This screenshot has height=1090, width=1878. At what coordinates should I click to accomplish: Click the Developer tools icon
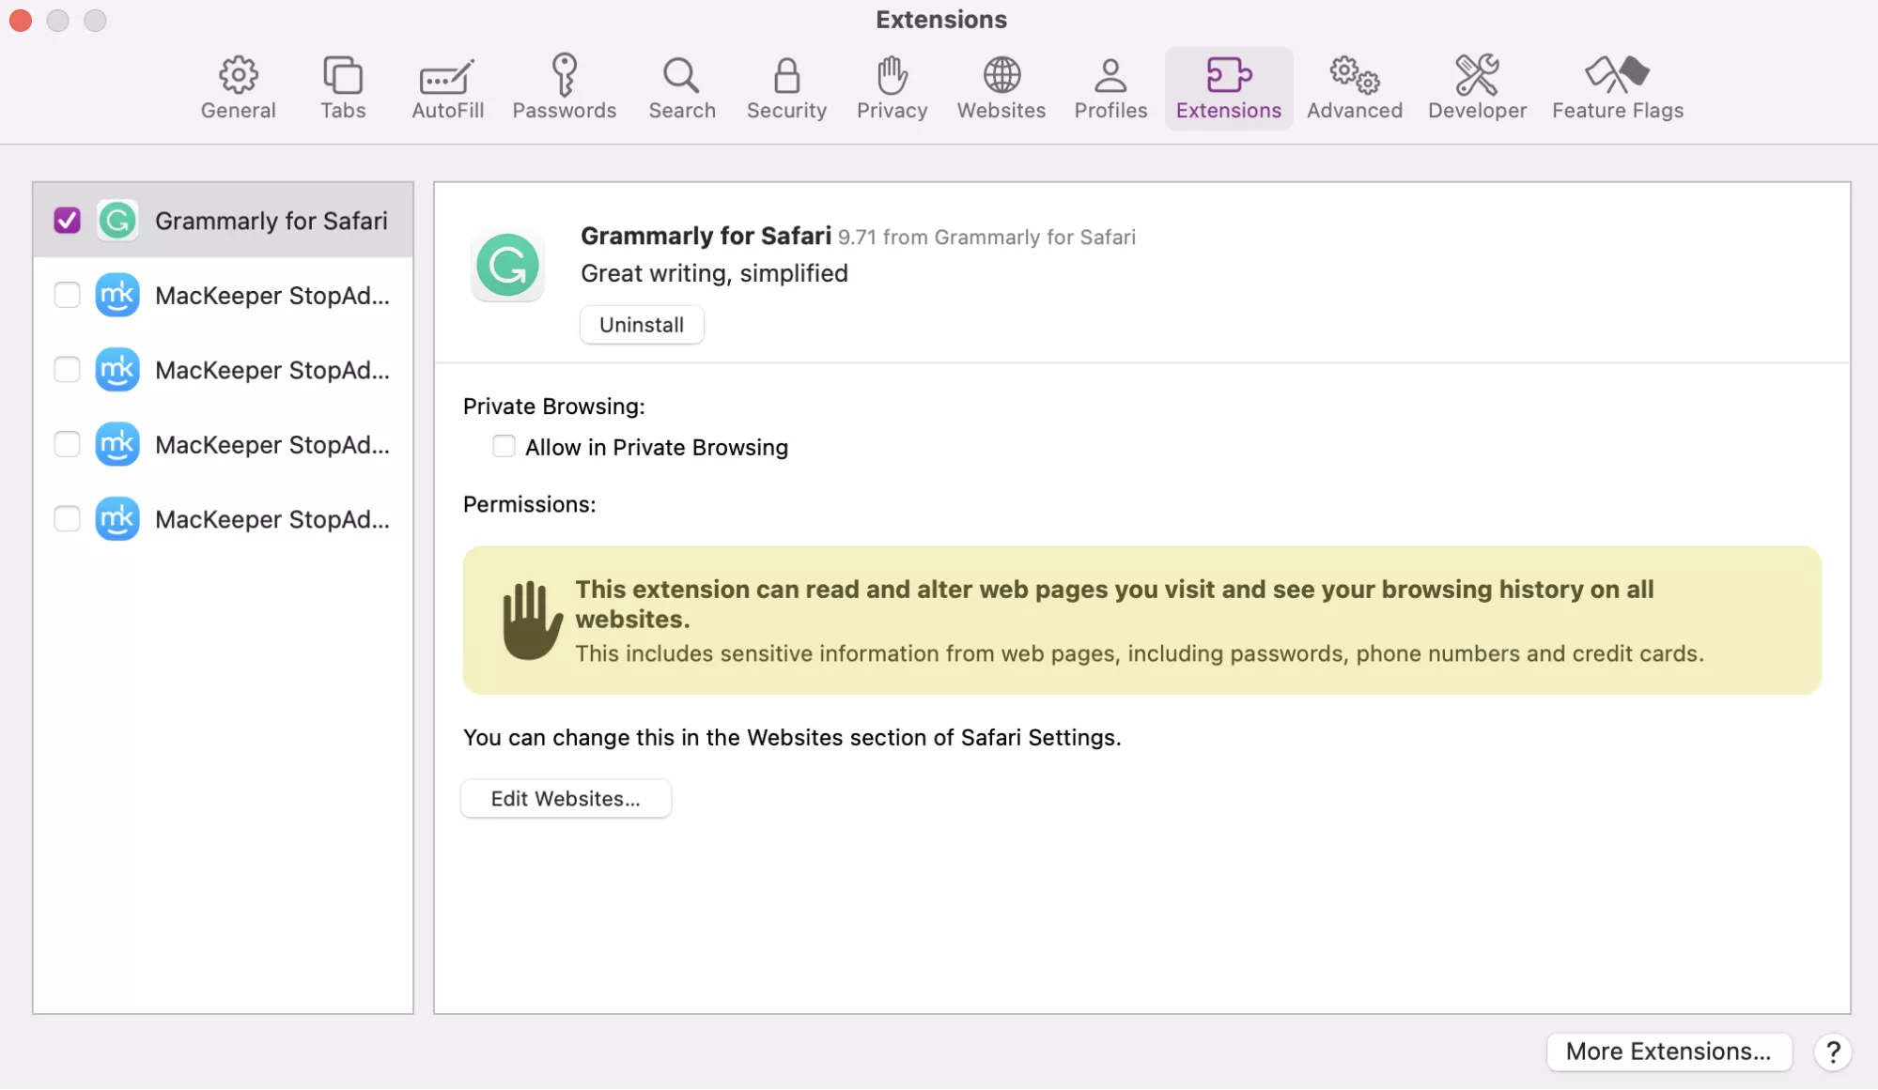tap(1476, 87)
